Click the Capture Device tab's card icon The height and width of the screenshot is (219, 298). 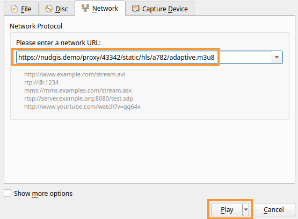coord(136,9)
